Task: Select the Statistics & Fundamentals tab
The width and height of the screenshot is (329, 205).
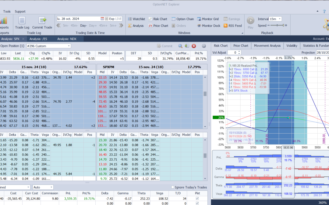Action: (315, 46)
